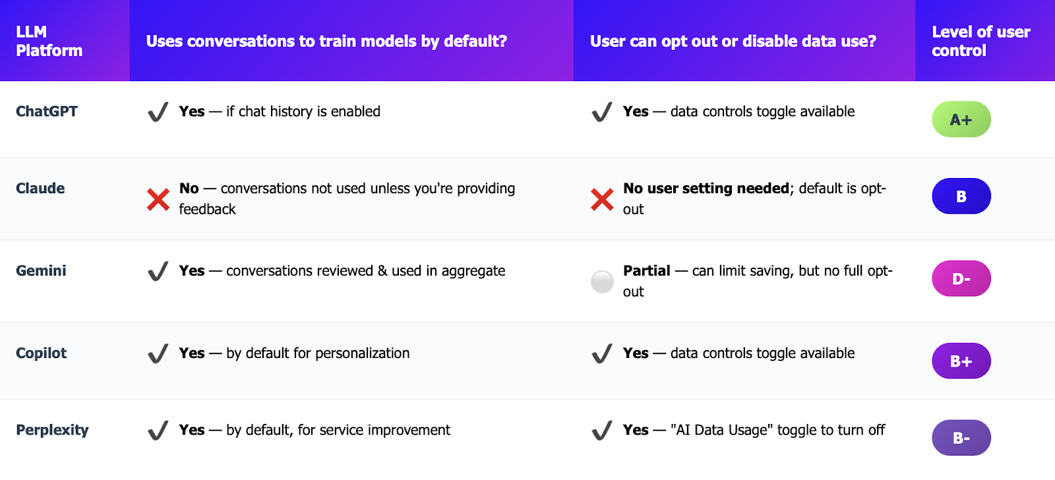Click the red X next to 'No user setting needed'
Viewport: 1055px width, 480px height.
point(602,199)
